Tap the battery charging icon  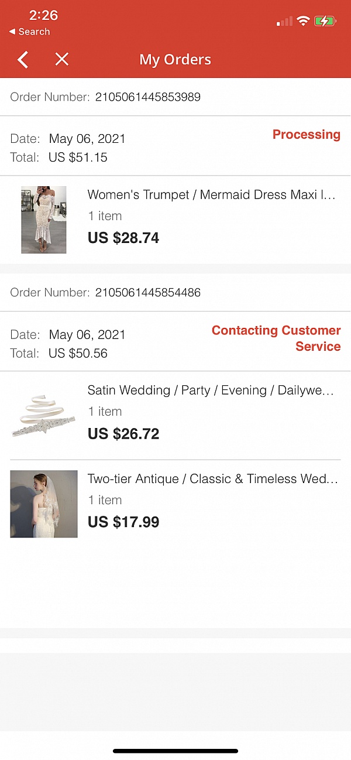[325, 22]
